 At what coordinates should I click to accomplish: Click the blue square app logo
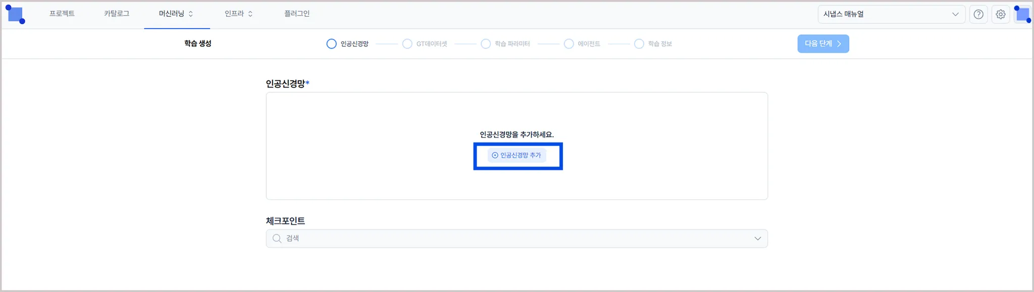pyautogui.click(x=15, y=14)
